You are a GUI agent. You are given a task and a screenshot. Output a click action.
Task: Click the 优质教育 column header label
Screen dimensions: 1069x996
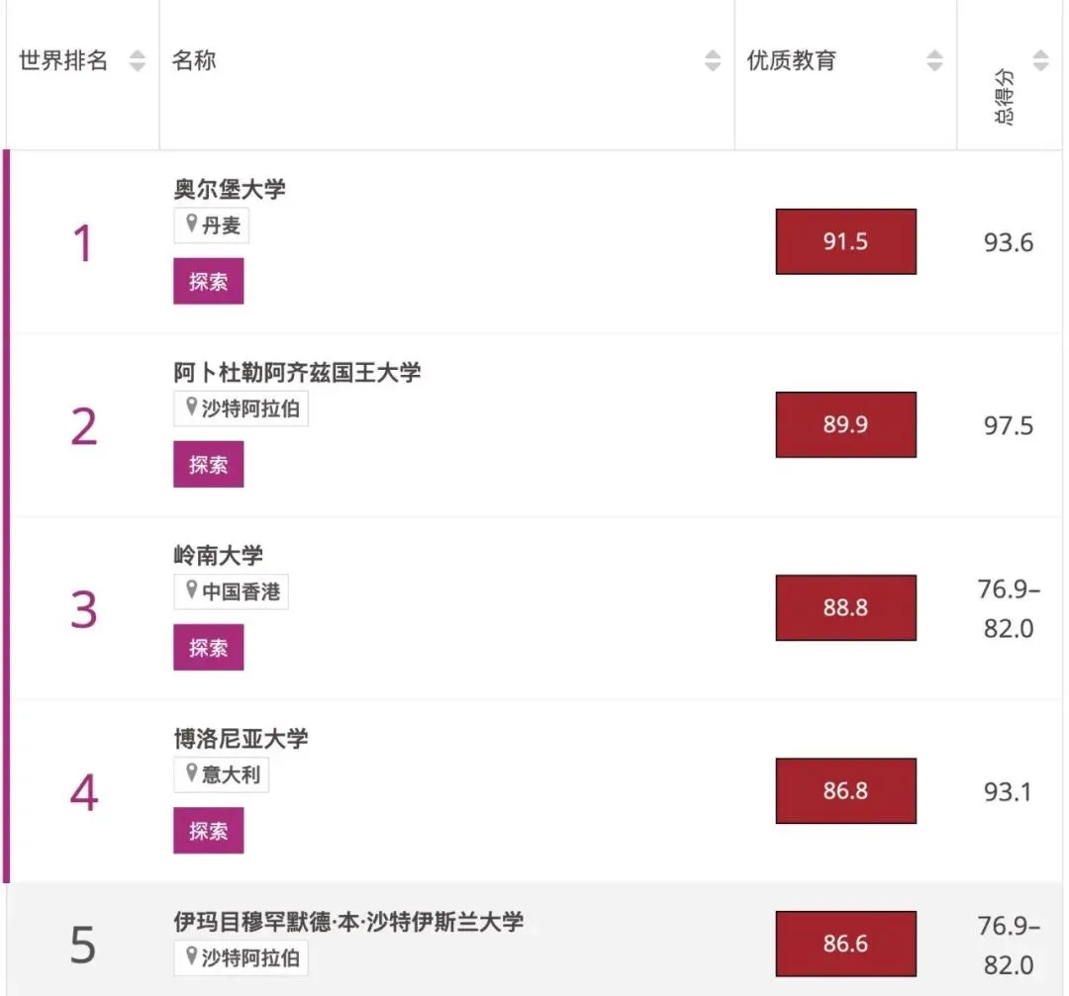click(x=791, y=60)
